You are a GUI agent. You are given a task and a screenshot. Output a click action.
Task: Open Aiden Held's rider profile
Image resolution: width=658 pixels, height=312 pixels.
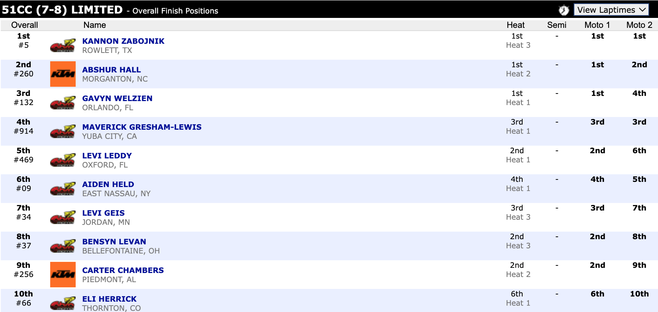[x=108, y=184]
